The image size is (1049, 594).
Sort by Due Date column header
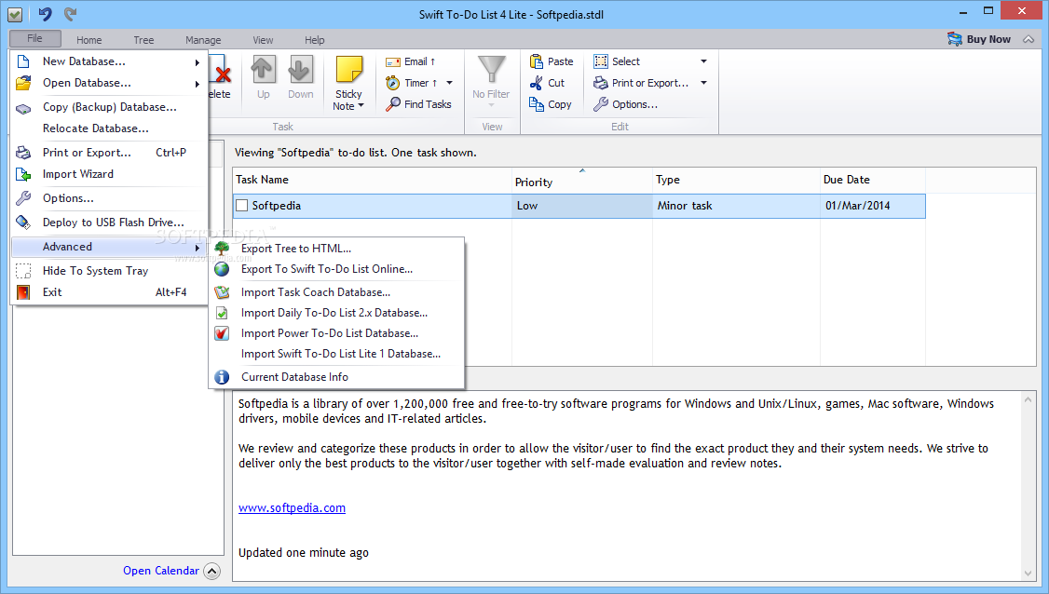[873, 180]
